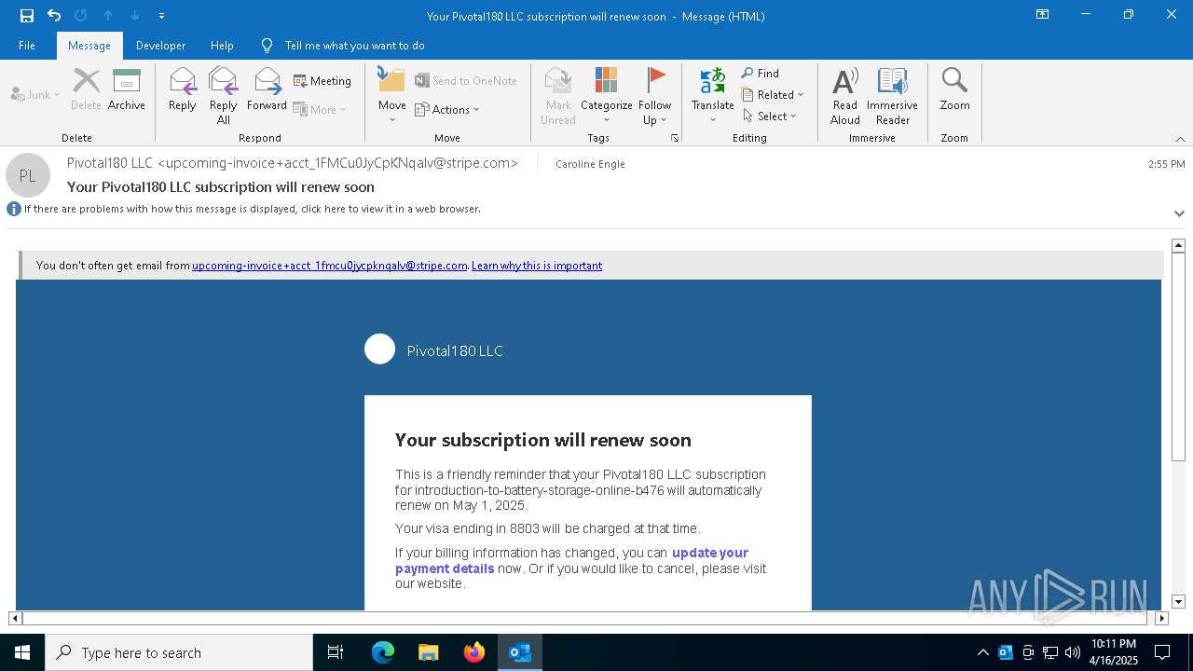
Task: Click the Pivotal180 LLC logo circle
Action: [379, 349]
